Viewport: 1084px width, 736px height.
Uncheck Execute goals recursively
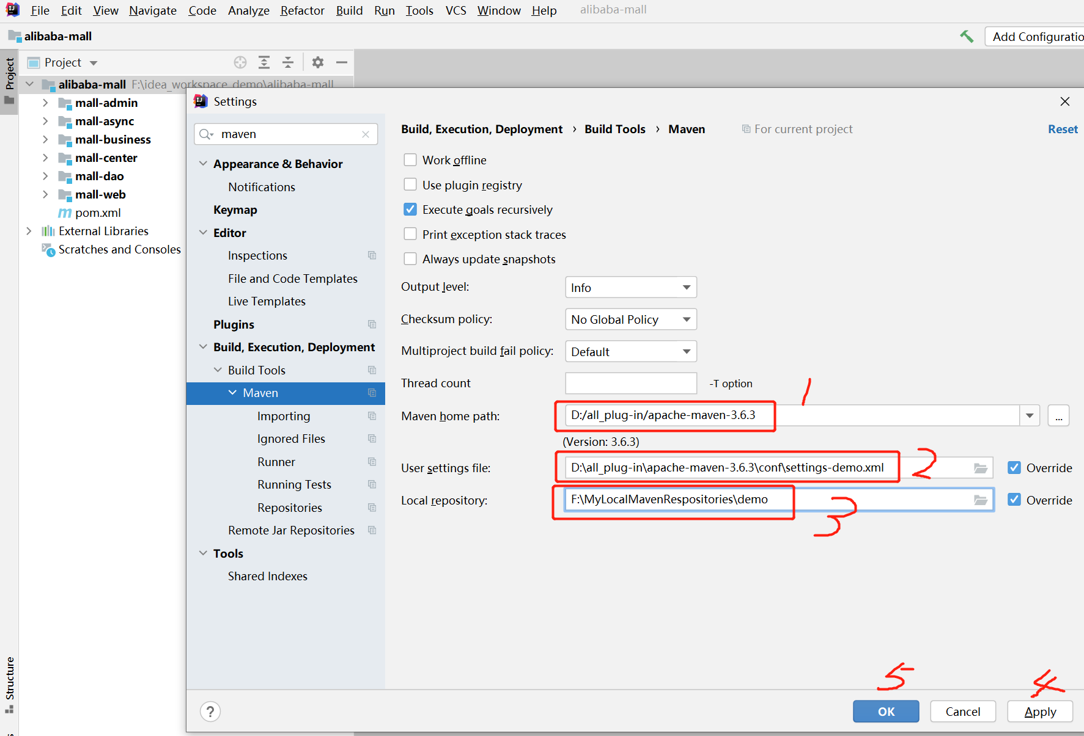410,210
